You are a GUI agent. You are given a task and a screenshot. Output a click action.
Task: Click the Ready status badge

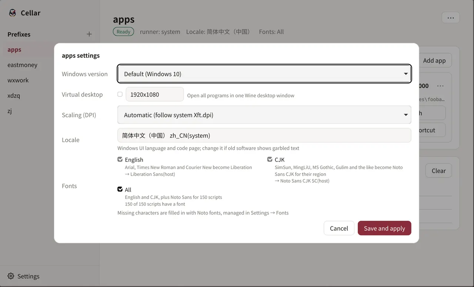click(123, 32)
